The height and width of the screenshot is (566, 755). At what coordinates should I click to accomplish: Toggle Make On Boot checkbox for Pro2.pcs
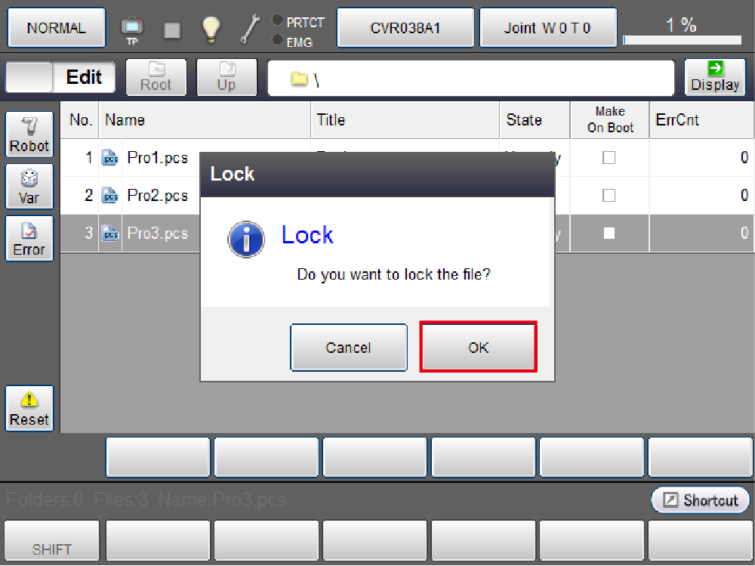pyautogui.click(x=609, y=196)
